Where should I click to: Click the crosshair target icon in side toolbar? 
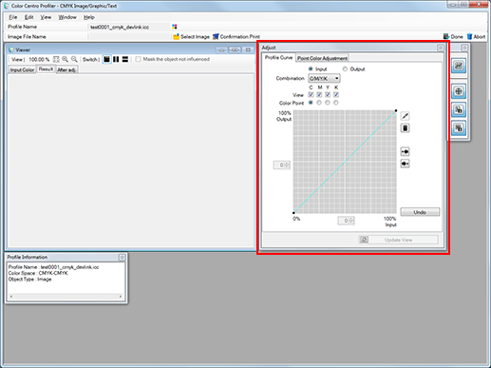(x=459, y=91)
